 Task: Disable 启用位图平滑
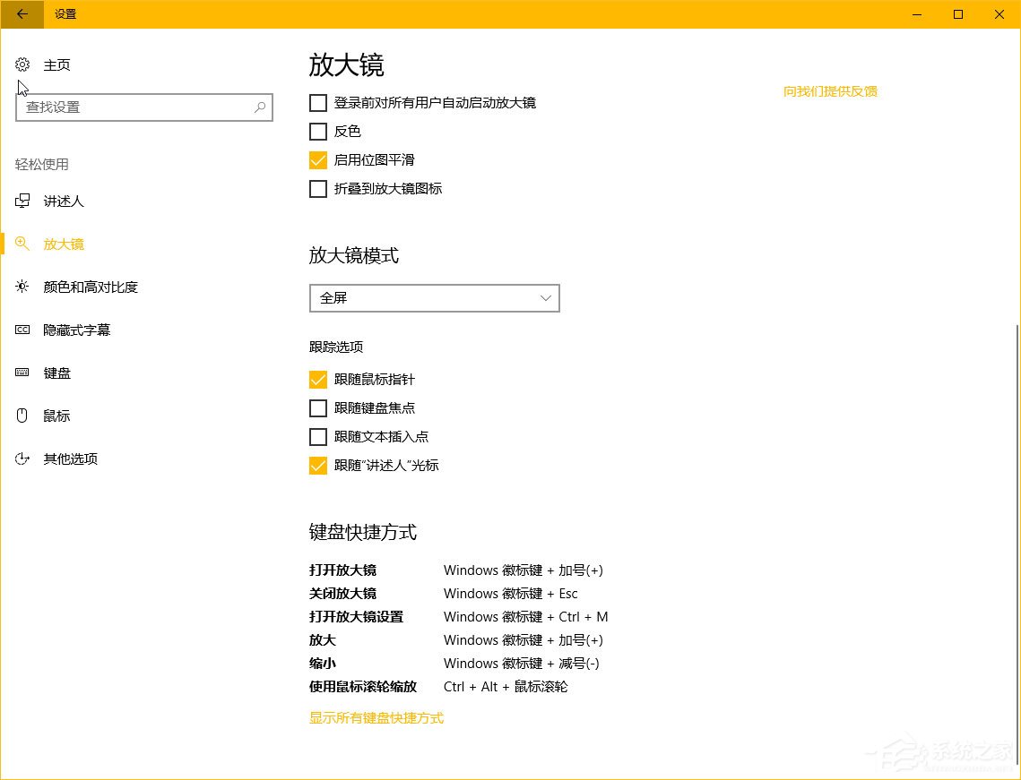[x=318, y=160]
